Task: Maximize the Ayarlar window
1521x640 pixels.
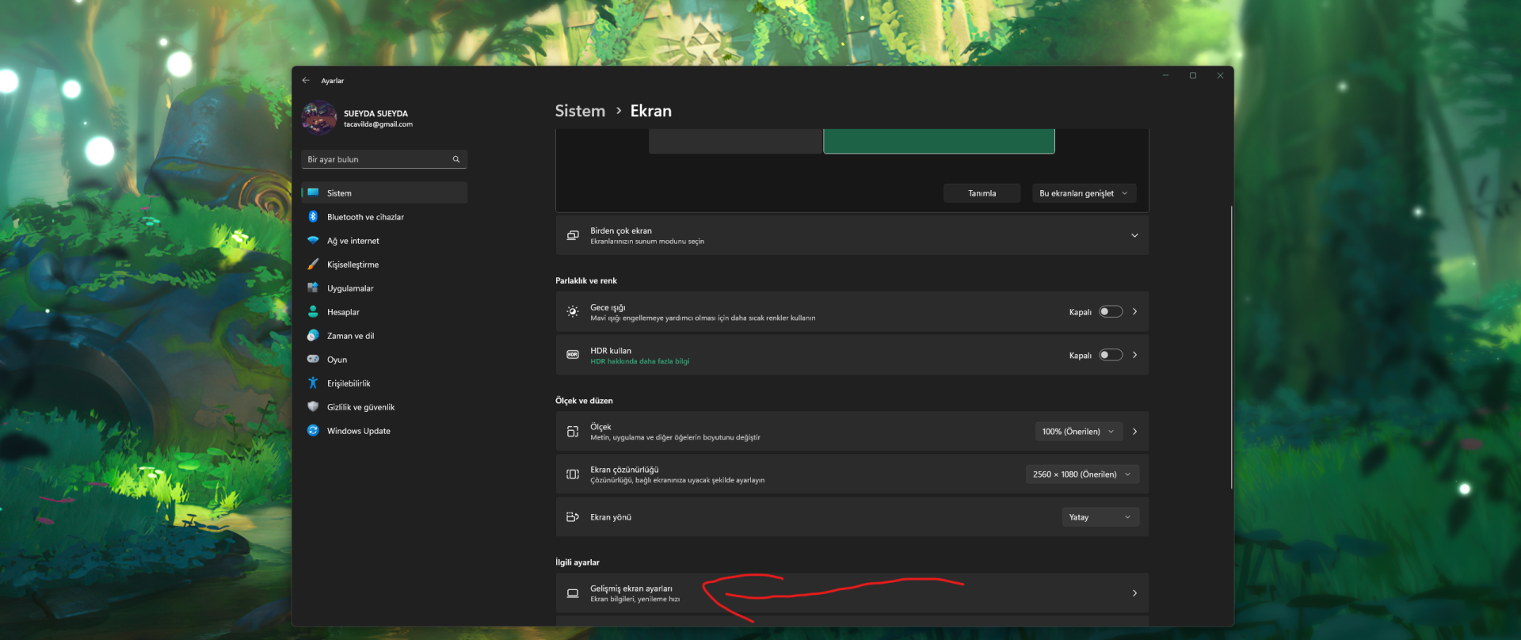Action: point(1193,76)
